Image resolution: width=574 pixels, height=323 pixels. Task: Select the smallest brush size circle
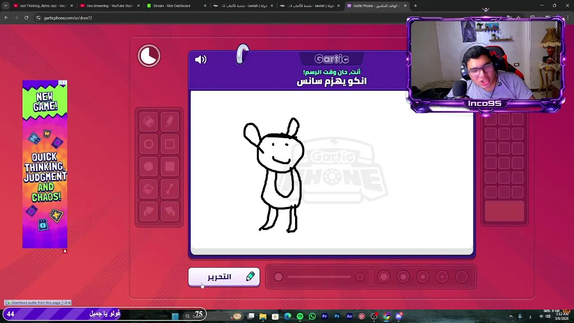tap(461, 277)
